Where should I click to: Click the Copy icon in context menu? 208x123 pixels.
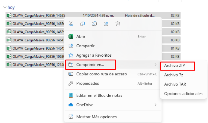82,24
